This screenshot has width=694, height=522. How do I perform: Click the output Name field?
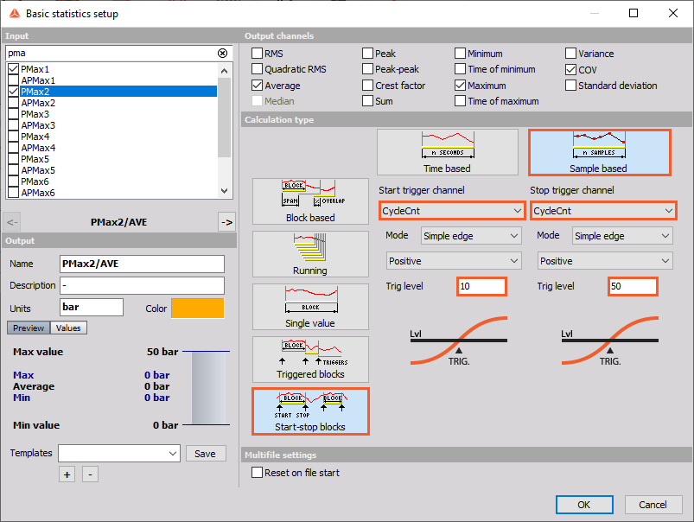[x=142, y=264]
